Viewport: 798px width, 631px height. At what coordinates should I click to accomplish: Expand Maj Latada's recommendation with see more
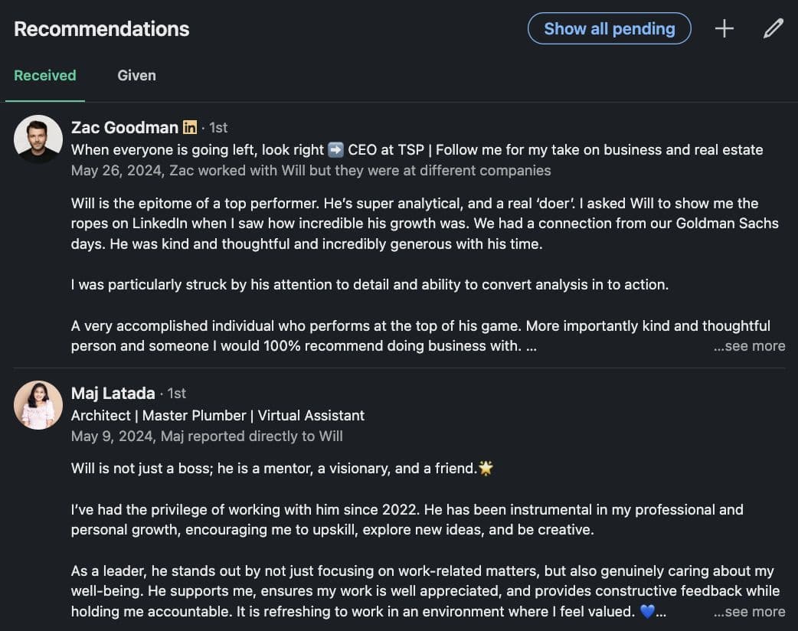(749, 611)
